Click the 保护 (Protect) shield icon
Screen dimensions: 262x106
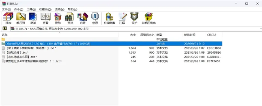click(134, 18)
